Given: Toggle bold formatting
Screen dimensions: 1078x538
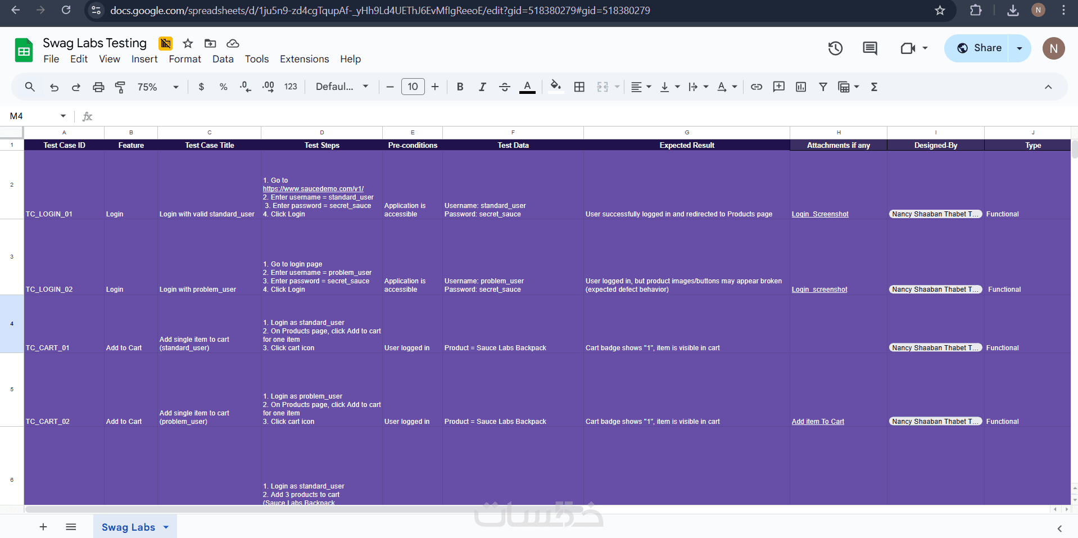Looking at the screenshot, I should coord(460,87).
